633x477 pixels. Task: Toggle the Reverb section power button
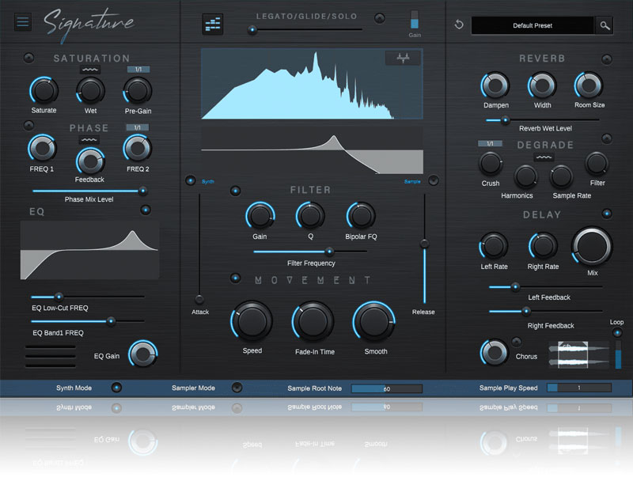[x=606, y=59]
